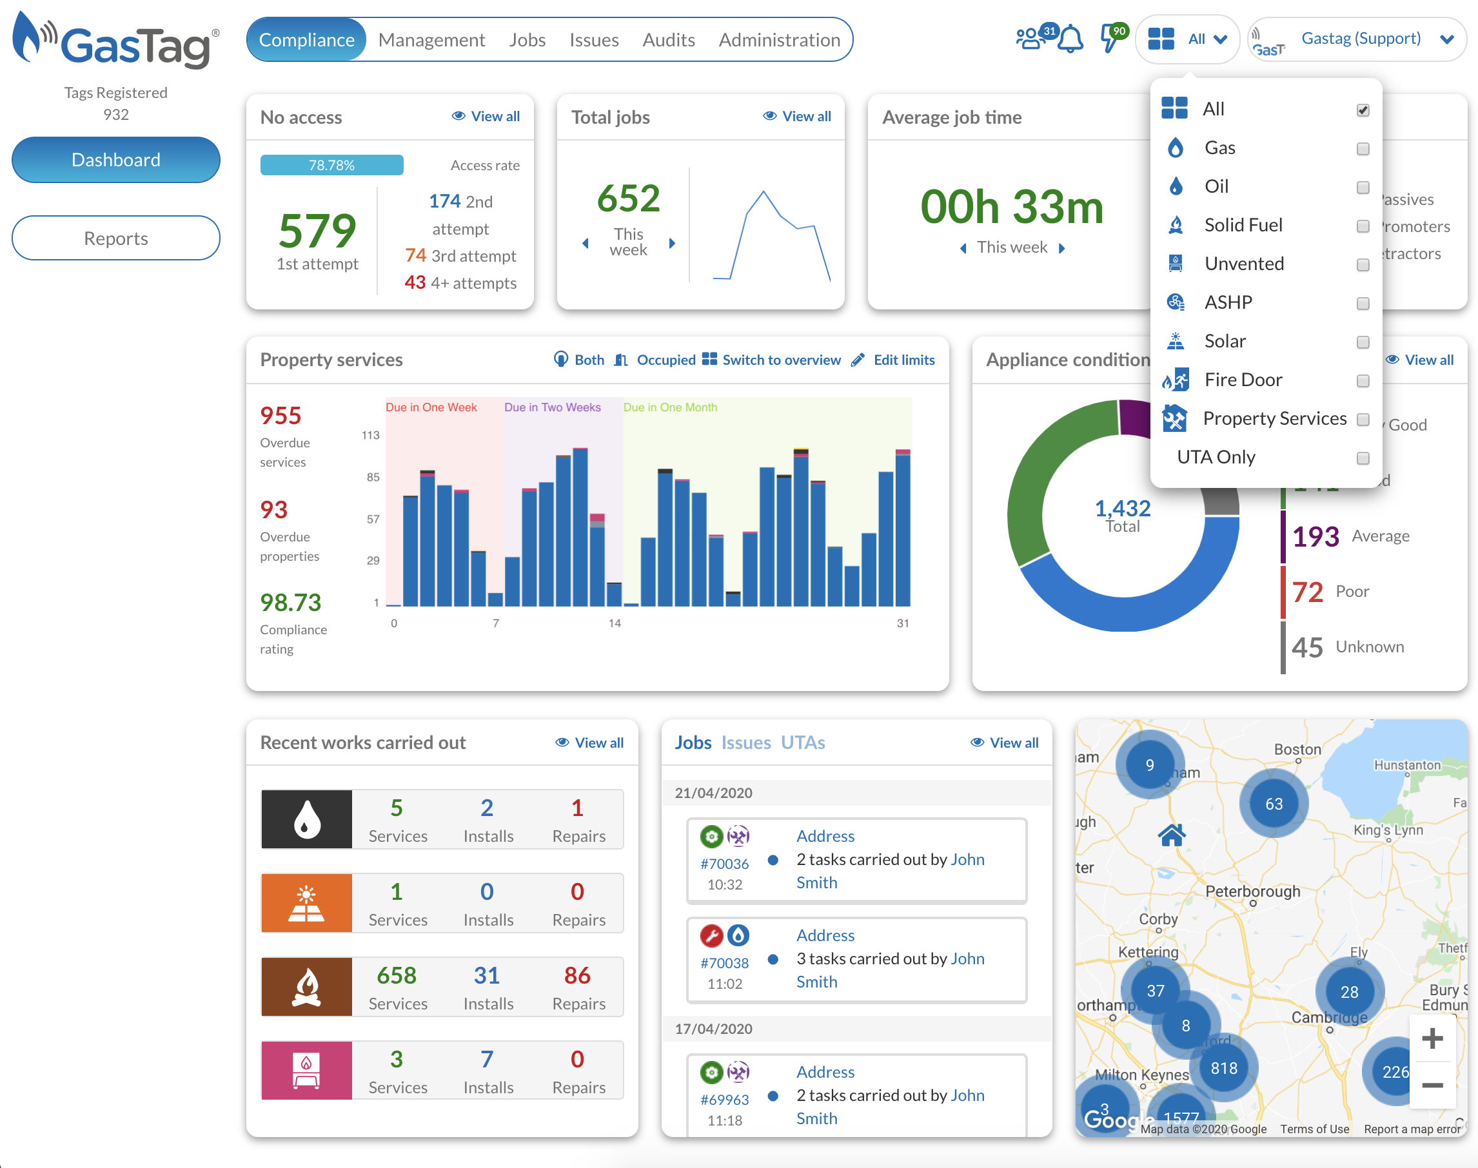The height and width of the screenshot is (1168, 1478).
Task: Open the thumbs-down feedback icon with badge 90
Action: (x=1110, y=38)
